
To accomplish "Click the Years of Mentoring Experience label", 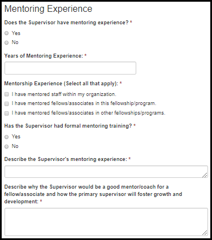I will point(44,56).
